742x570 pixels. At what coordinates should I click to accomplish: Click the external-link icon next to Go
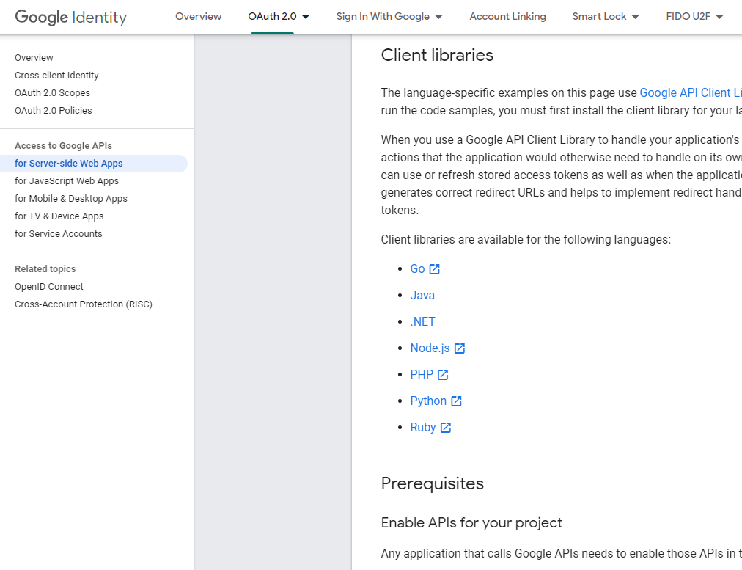[434, 269]
